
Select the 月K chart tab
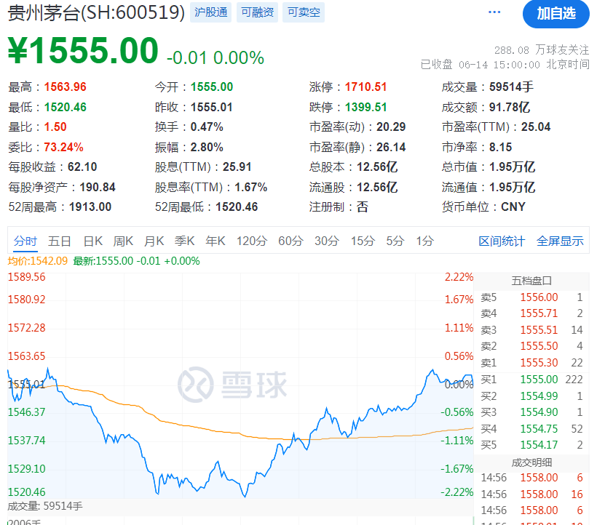pyautogui.click(x=154, y=241)
